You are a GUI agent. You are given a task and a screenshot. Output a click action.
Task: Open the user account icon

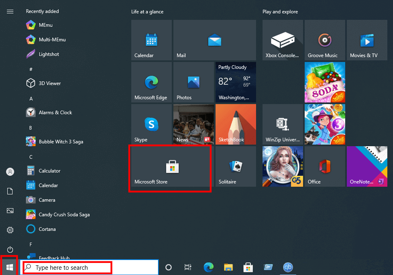pyautogui.click(x=10, y=172)
